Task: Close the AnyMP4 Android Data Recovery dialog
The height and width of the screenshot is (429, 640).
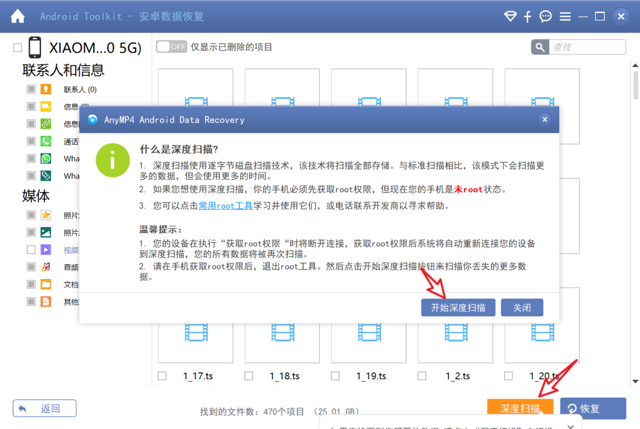Action: click(545, 120)
